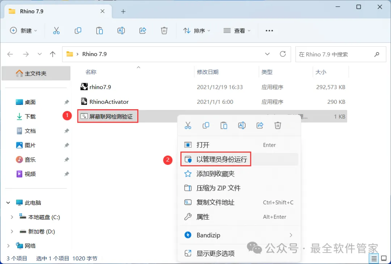Click the Paste icon in the top toolbar
Screen dimensions: 391x264
[100, 31]
